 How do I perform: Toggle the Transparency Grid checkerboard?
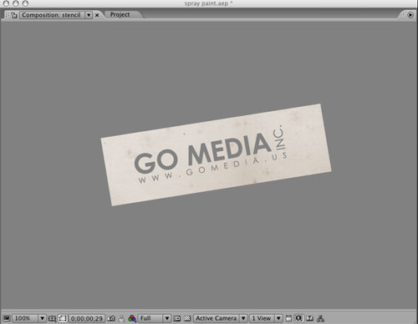[187, 318]
